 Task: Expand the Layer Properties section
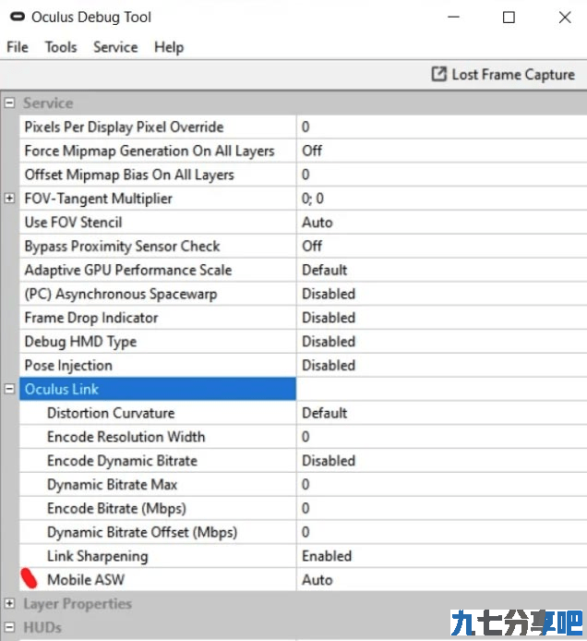point(9,603)
